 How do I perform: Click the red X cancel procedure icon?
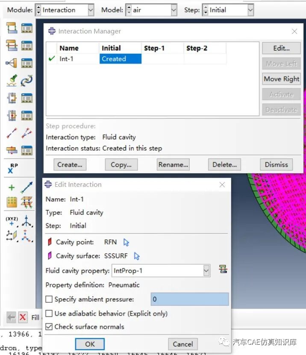pos(23,317)
